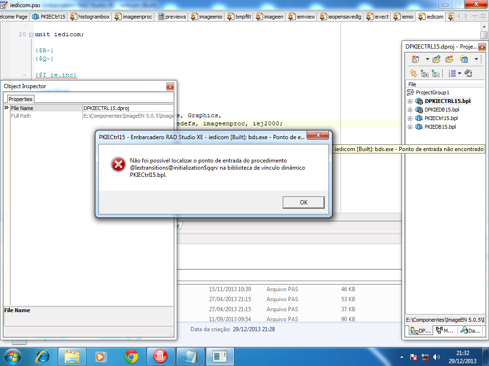Open the Windows Start menu

coord(12,356)
